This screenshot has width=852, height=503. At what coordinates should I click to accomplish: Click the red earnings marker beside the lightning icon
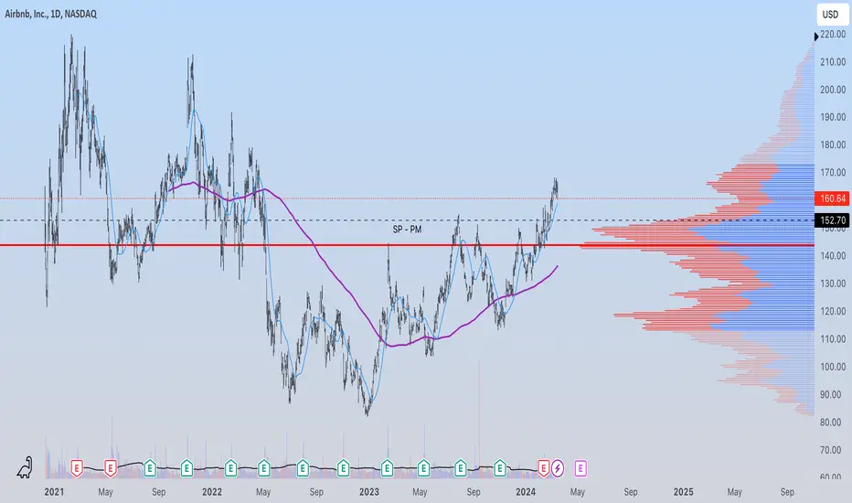pyautogui.click(x=543, y=467)
